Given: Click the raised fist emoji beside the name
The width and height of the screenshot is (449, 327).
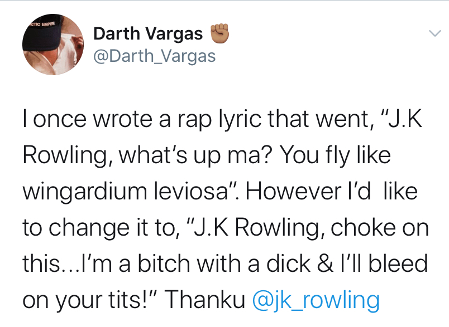Looking at the screenshot, I should click(218, 33).
